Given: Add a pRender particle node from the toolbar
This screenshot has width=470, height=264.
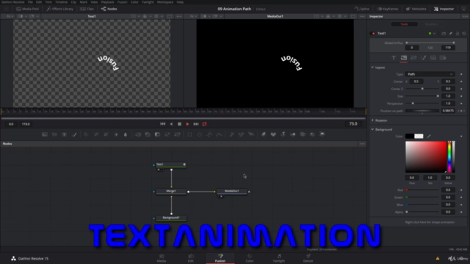Looking at the screenshot, I should [x=251, y=134].
